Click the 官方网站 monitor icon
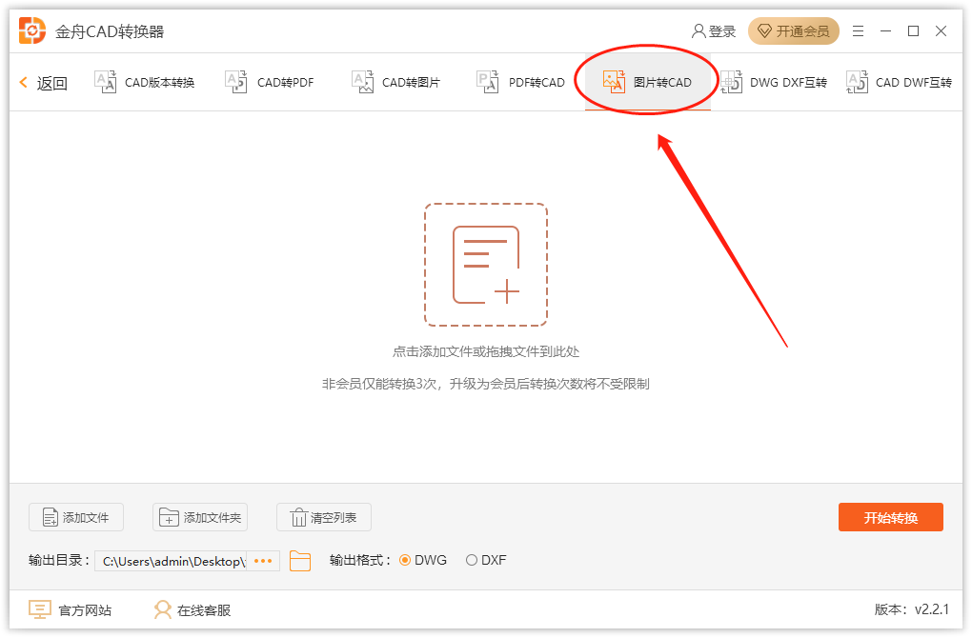 click(x=40, y=610)
